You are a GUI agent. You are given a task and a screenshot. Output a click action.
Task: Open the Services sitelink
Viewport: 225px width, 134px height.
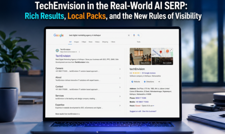[60, 96]
